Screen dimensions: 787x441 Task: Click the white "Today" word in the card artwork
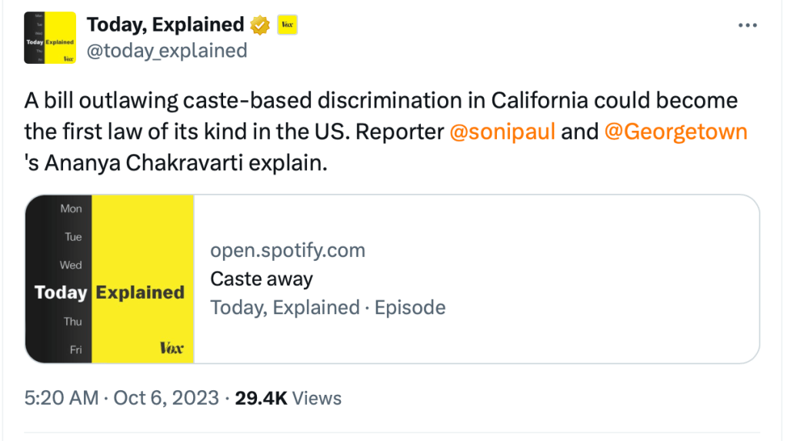click(x=61, y=292)
